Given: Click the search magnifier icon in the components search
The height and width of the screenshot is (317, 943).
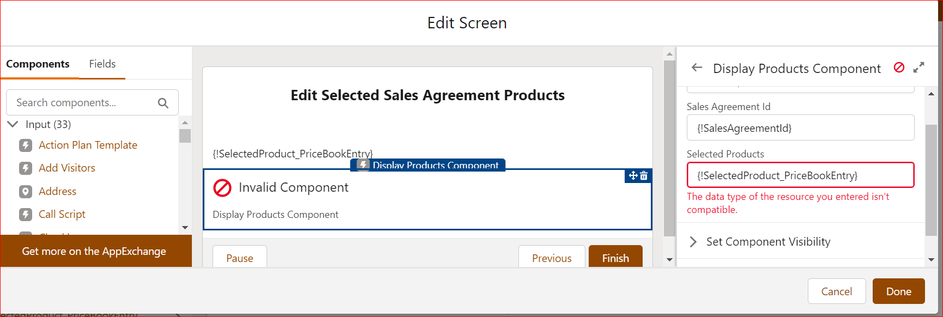Looking at the screenshot, I should coord(163,103).
